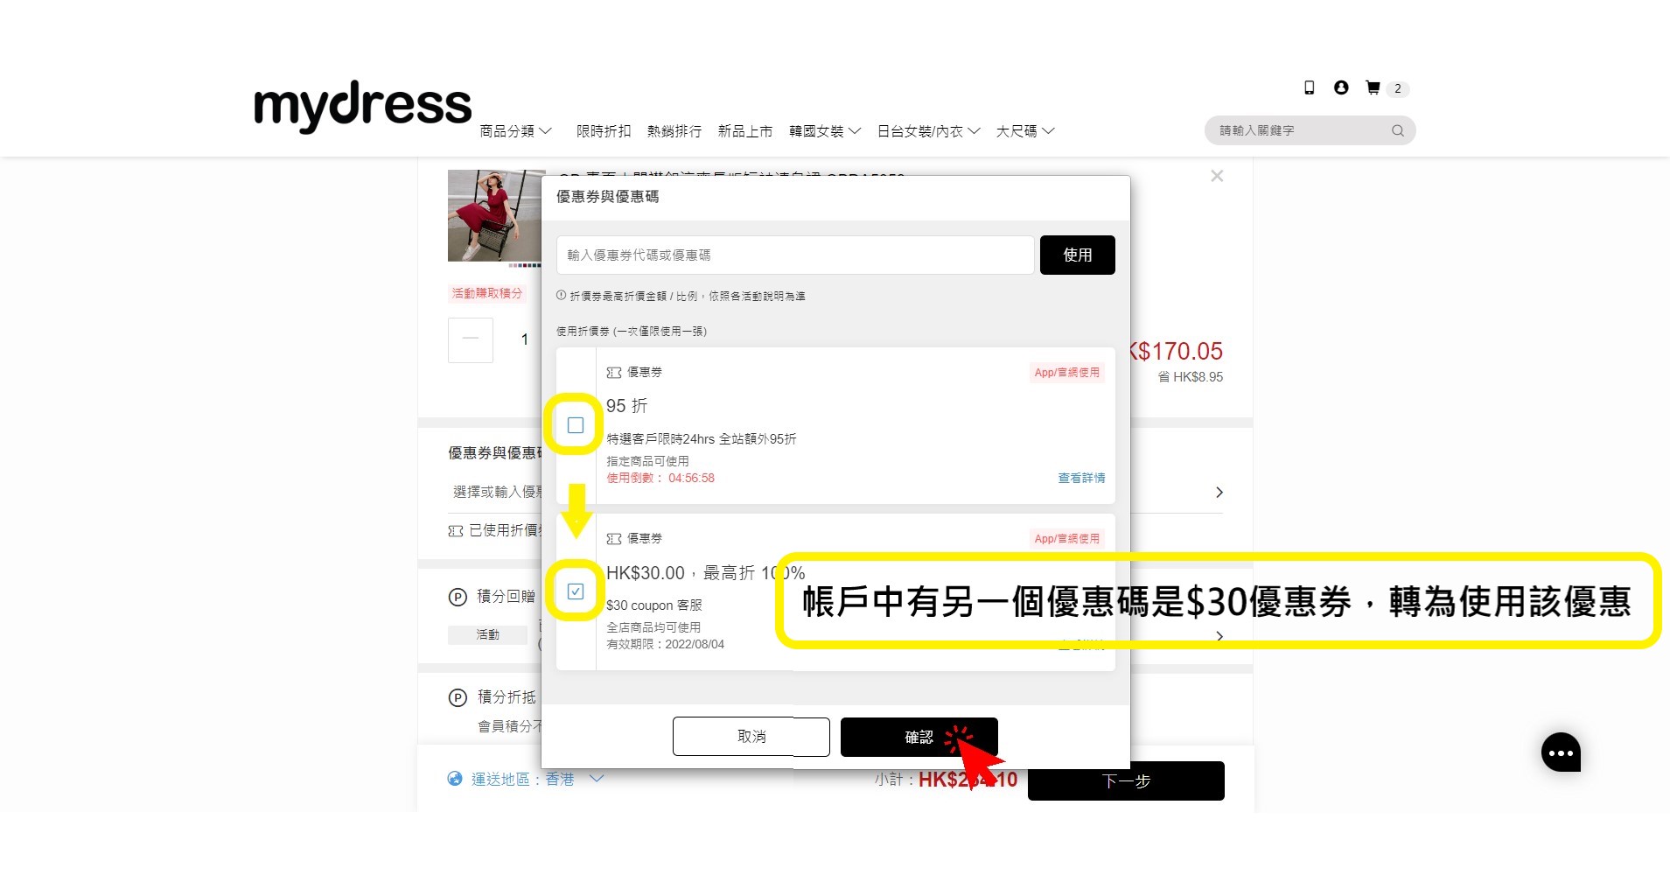The width and height of the screenshot is (1670, 875).
Task: Click the 積分折抵 P icon
Action: (x=458, y=697)
